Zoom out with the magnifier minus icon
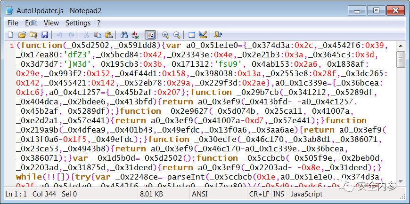Image resolution: width=410 pixels, height=204 pixels. point(177,34)
